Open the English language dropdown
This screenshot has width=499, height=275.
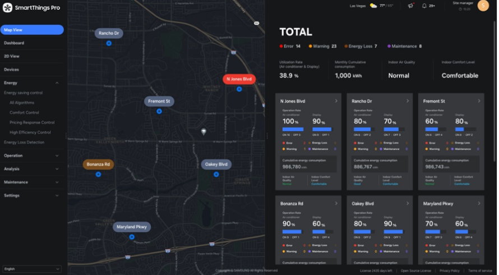[31, 269]
